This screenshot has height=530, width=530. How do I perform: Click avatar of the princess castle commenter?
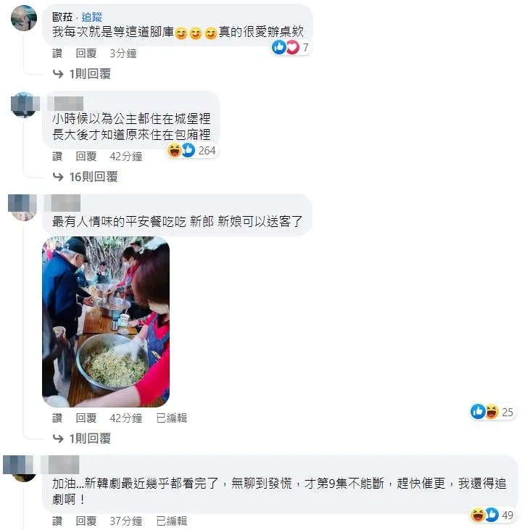[24, 105]
